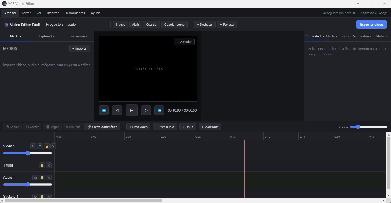Mute the Audio 1 track with M

point(35,178)
